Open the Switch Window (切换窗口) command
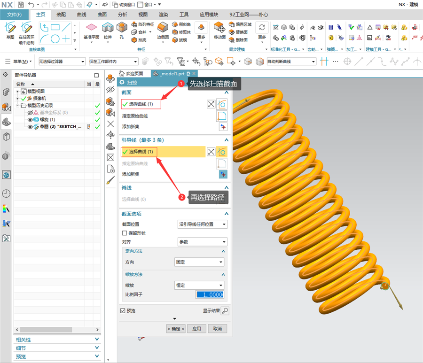This screenshot has height=363, width=423. pyautogui.click(x=124, y=5)
